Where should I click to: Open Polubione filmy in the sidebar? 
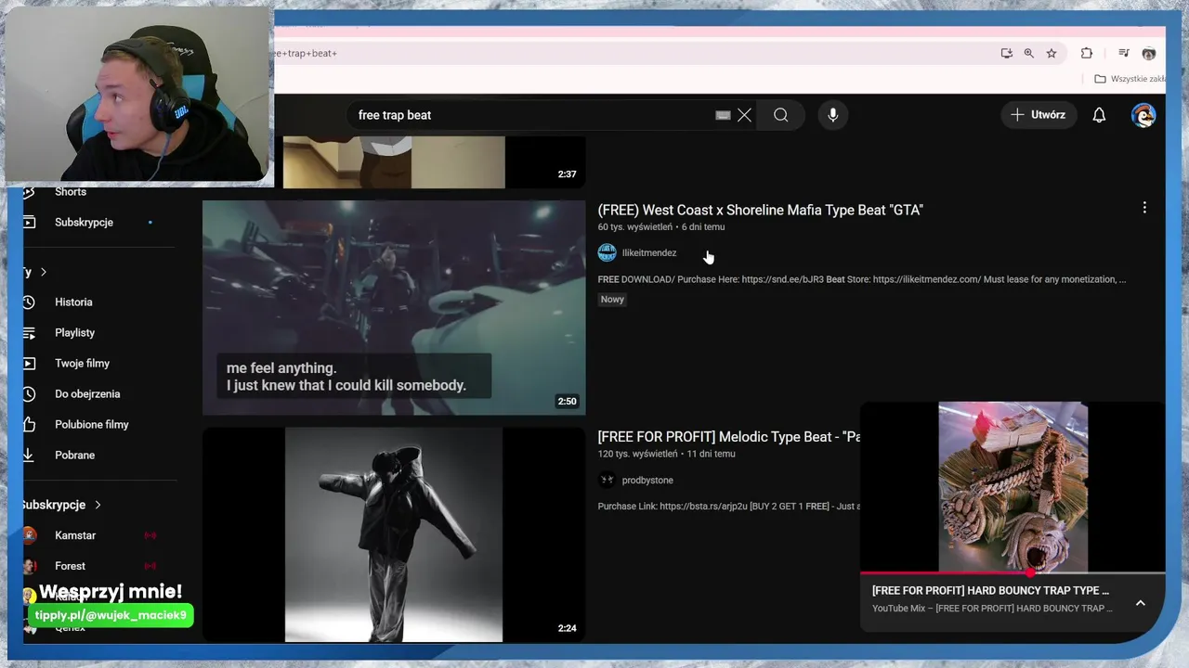pos(91,425)
